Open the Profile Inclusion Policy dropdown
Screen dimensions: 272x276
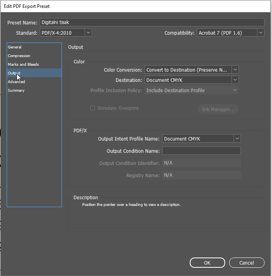pos(191,90)
